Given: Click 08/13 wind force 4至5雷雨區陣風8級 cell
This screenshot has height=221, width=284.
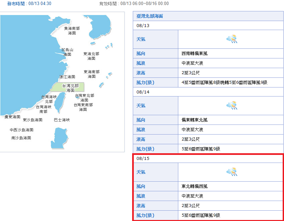Looking at the screenshot, I should 231,82.
